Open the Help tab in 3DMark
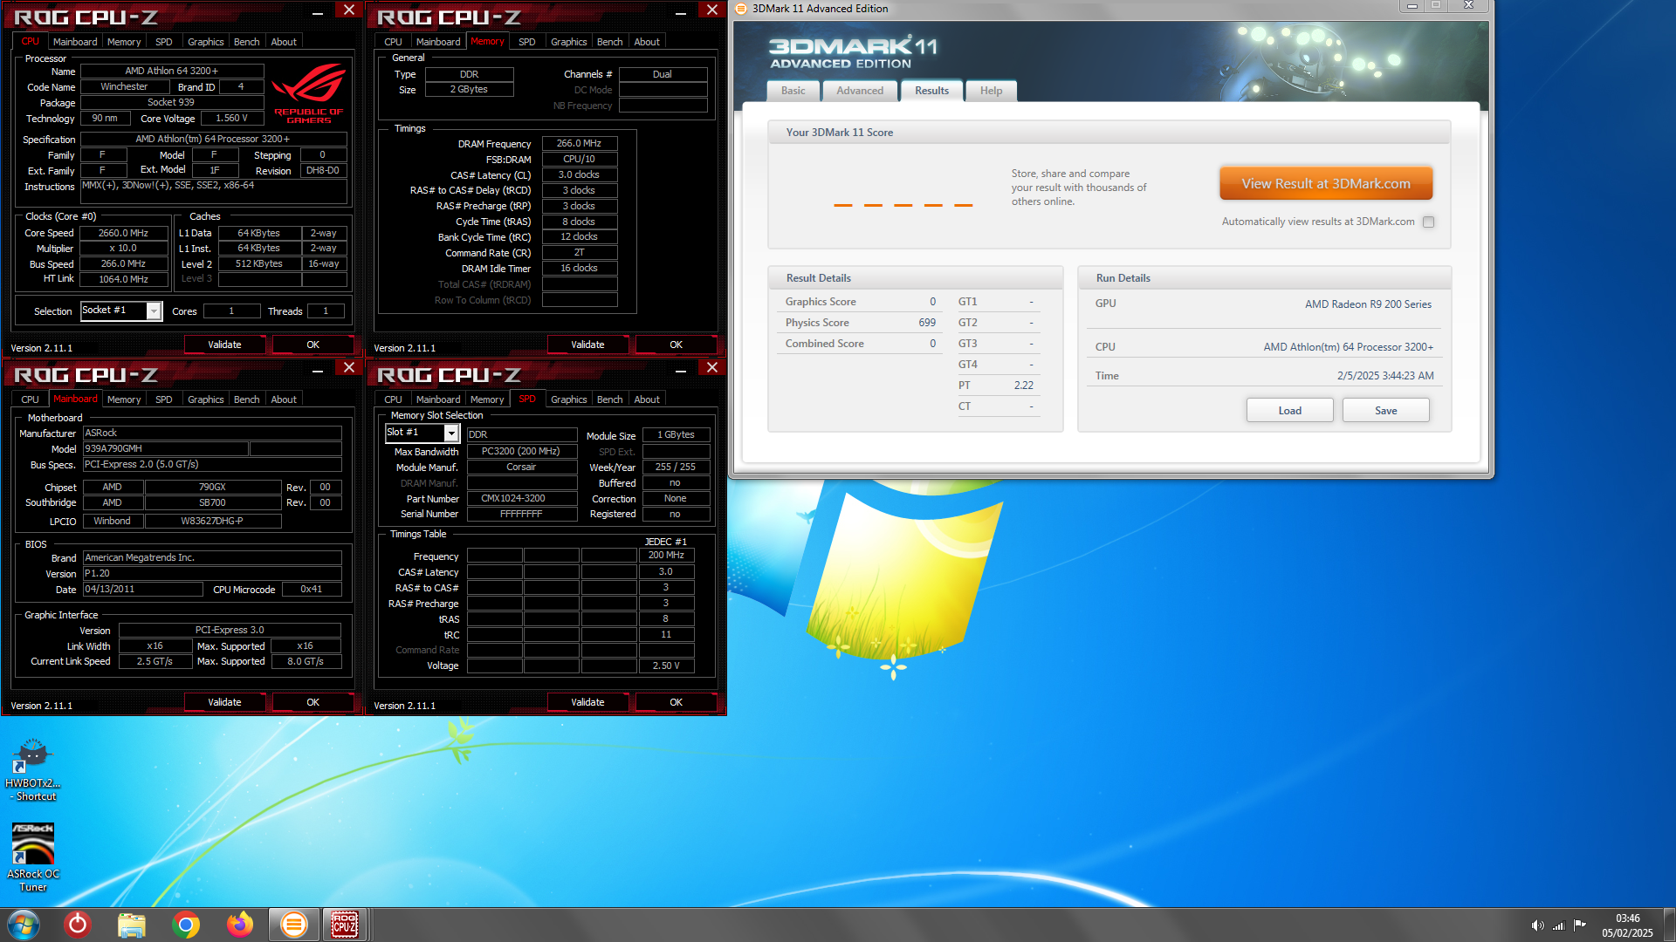 pos(991,91)
